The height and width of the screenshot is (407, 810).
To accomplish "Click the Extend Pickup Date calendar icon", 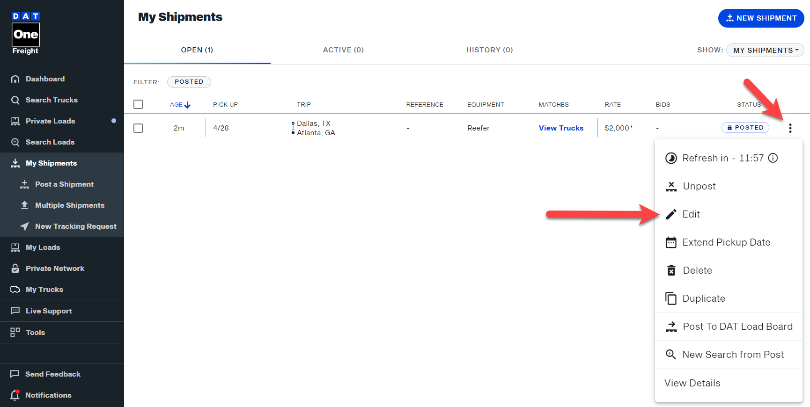I will click(x=671, y=242).
